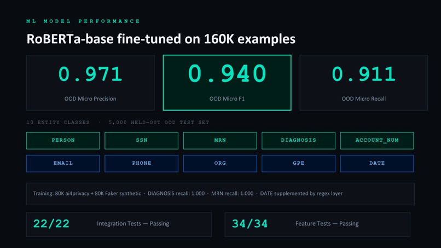The height and width of the screenshot is (248, 441).
Task: Select the DIAGNOSIS entity class box
Action: (x=298, y=141)
